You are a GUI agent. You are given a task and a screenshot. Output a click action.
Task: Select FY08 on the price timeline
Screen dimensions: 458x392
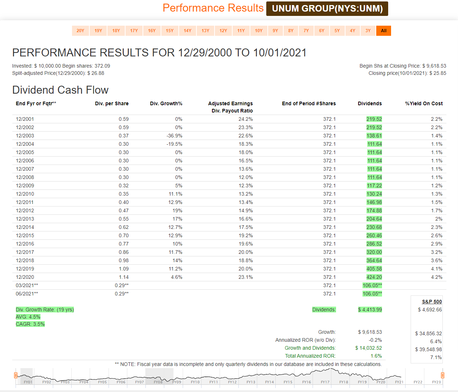[x=158, y=382]
